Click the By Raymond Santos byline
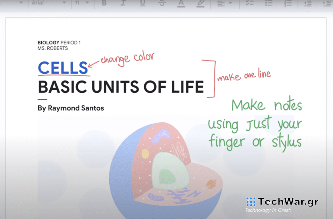Image resolution: width=333 pixels, height=219 pixels. point(71,108)
